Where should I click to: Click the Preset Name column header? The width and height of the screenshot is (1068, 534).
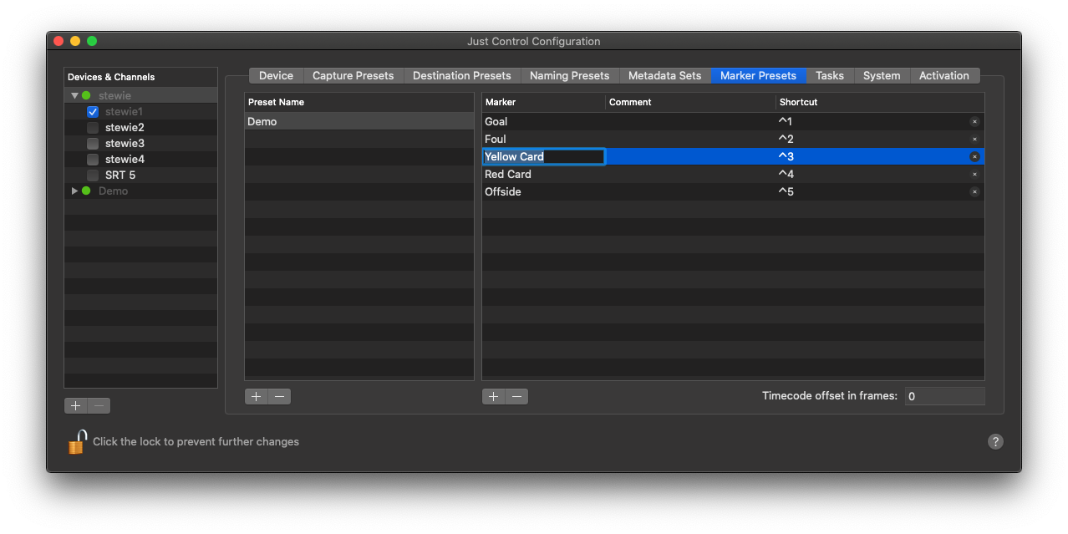pos(359,102)
